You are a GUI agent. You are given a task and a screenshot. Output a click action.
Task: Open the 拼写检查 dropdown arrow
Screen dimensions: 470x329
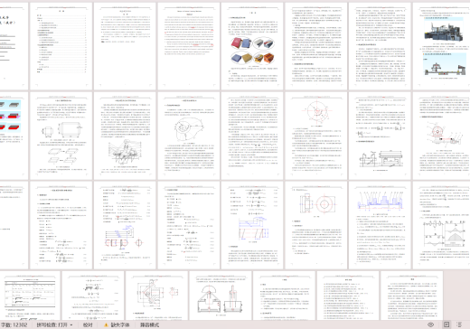[x=71, y=324]
